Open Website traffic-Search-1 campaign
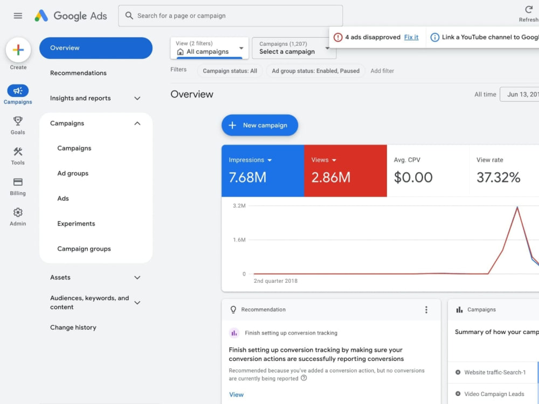Viewport: 539px width, 404px height. [x=495, y=372]
